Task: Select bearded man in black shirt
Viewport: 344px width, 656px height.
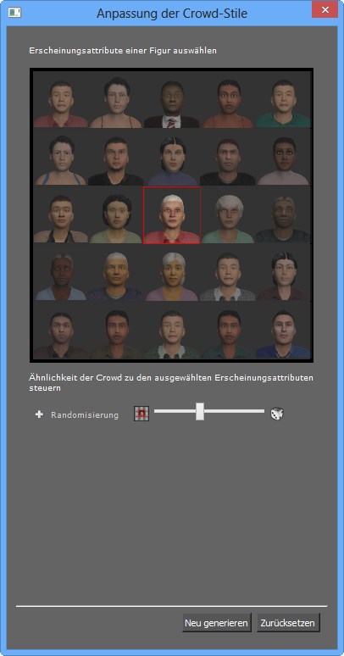Action: (116, 158)
